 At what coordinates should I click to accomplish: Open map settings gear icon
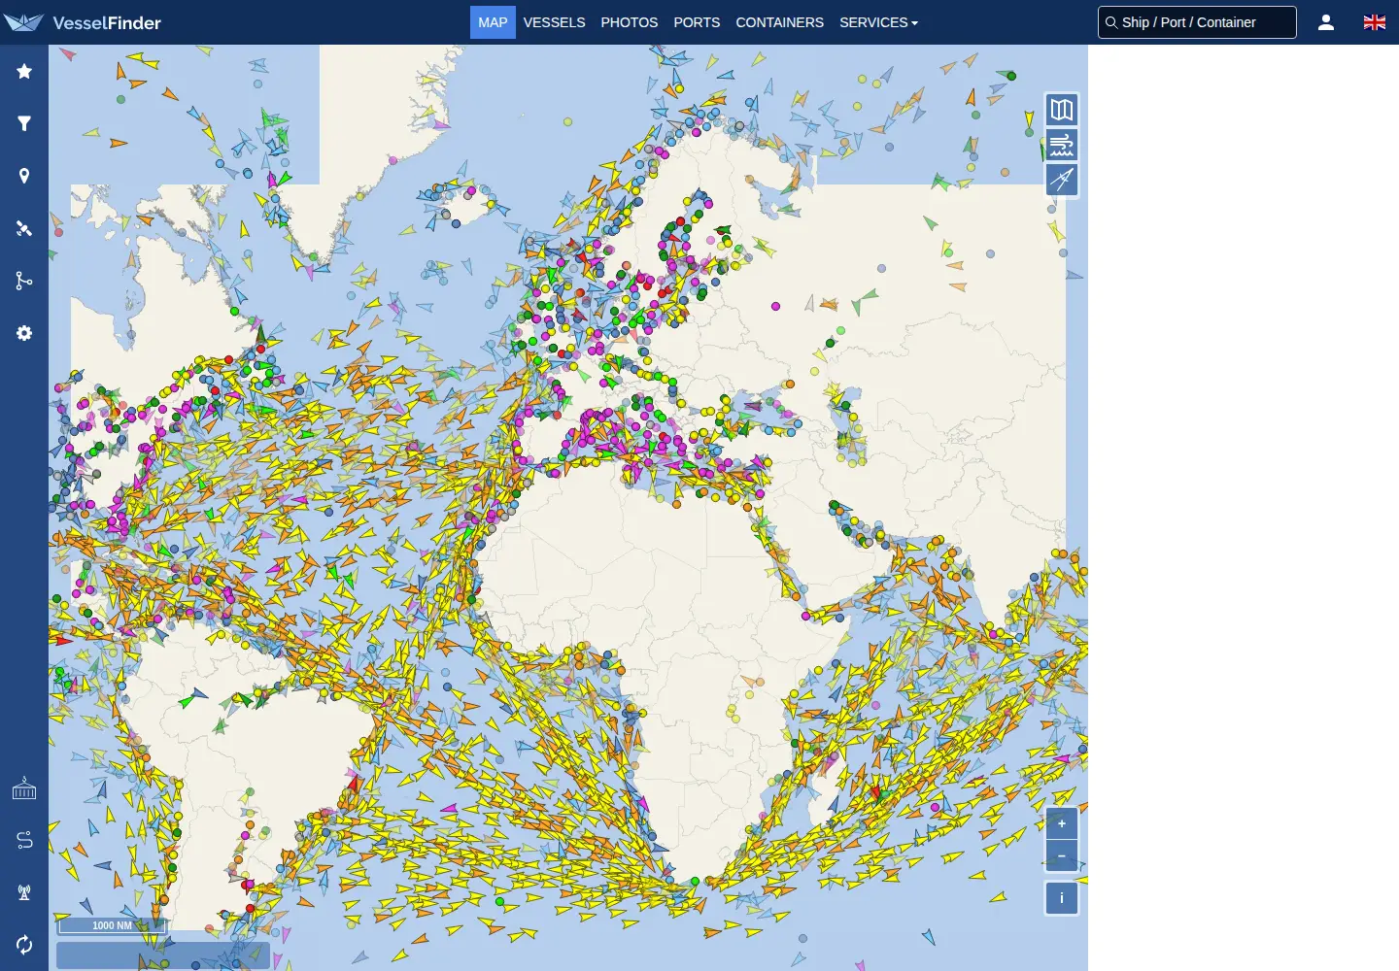click(24, 333)
